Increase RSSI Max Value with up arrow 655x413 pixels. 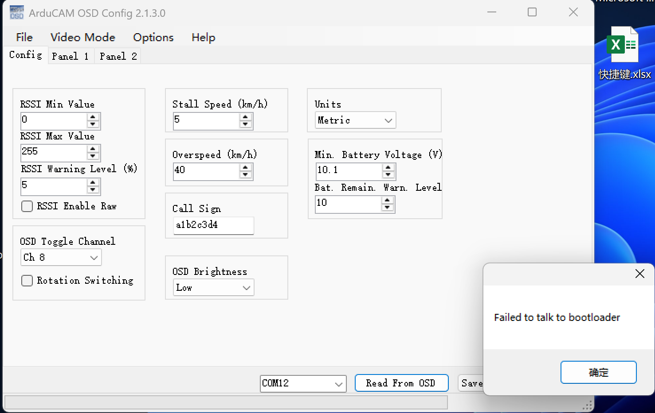click(x=93, y=149)
